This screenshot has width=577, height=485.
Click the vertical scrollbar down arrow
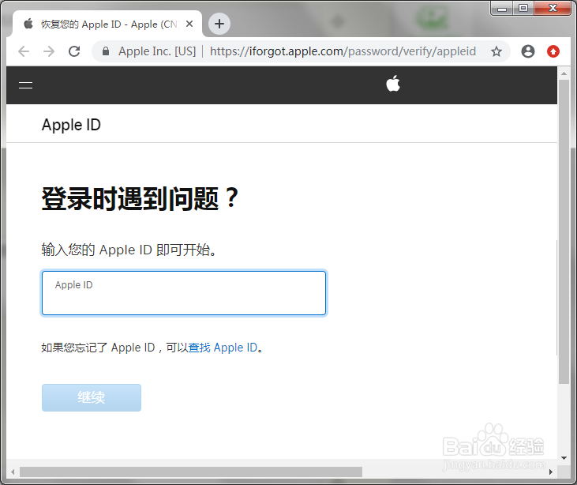pos(564,458)
